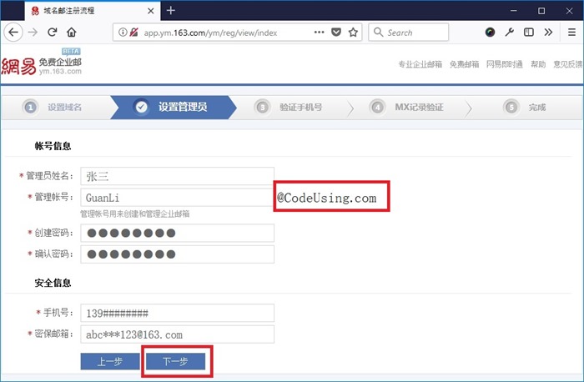
Task: Select step 3 验证手机号
Action: coord(288,108)
